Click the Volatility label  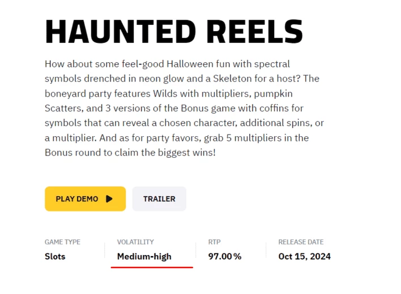point(135,242)
